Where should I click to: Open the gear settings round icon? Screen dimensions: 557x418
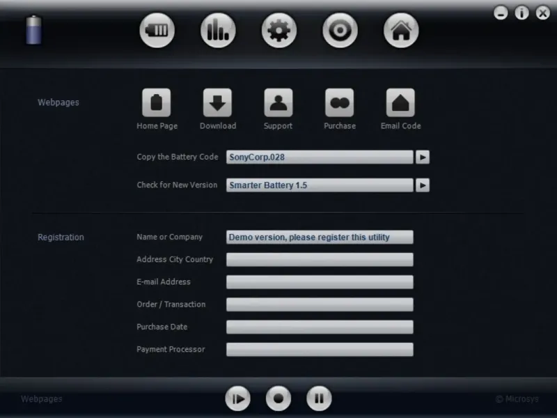pyautogui.click(x=279, y=30)
